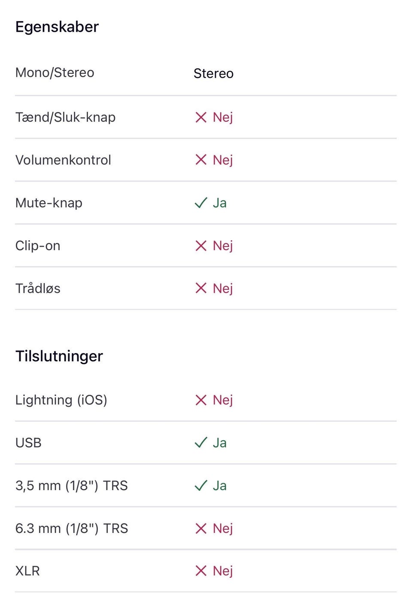Click the red X icon for 6.3 mm TRS
Viewport: 412px width, 608px height.
(x=201, y=528)
